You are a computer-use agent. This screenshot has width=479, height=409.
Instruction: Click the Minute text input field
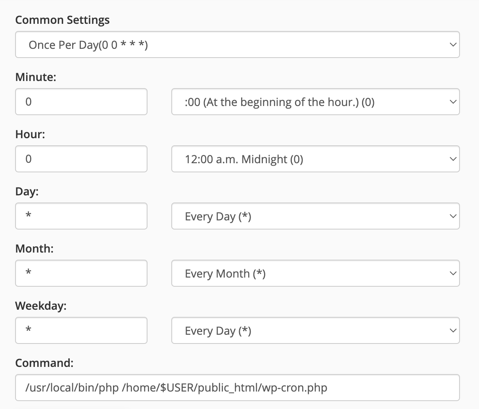(81, 102)
